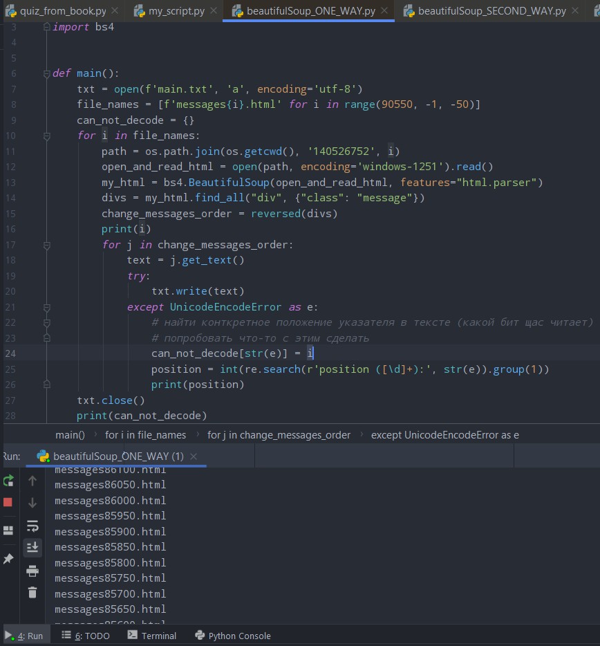The width and height of the screenshot is (600, 646).
Task: Select the 'except UnicodeEncodeError as e' breadcrumb
Action: pyautogui.click(x=444, y=434)
